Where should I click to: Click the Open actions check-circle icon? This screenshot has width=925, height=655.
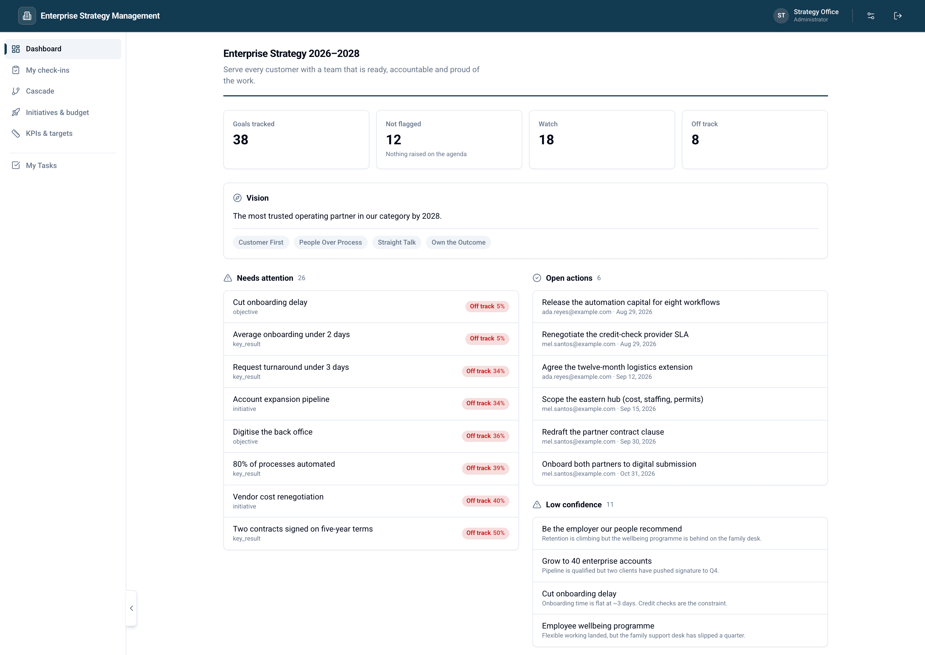pyautogui.click(x=537, y=278)
